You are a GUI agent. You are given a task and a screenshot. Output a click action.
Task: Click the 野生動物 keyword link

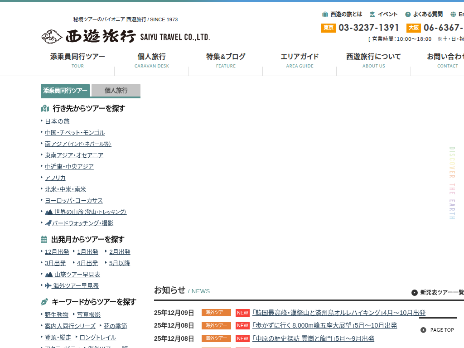tap(56, 314)
